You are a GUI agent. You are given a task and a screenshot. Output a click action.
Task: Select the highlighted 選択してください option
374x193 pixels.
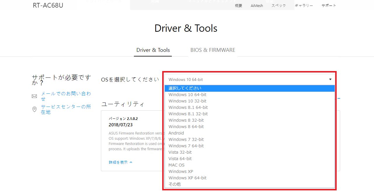pos(250,88)
